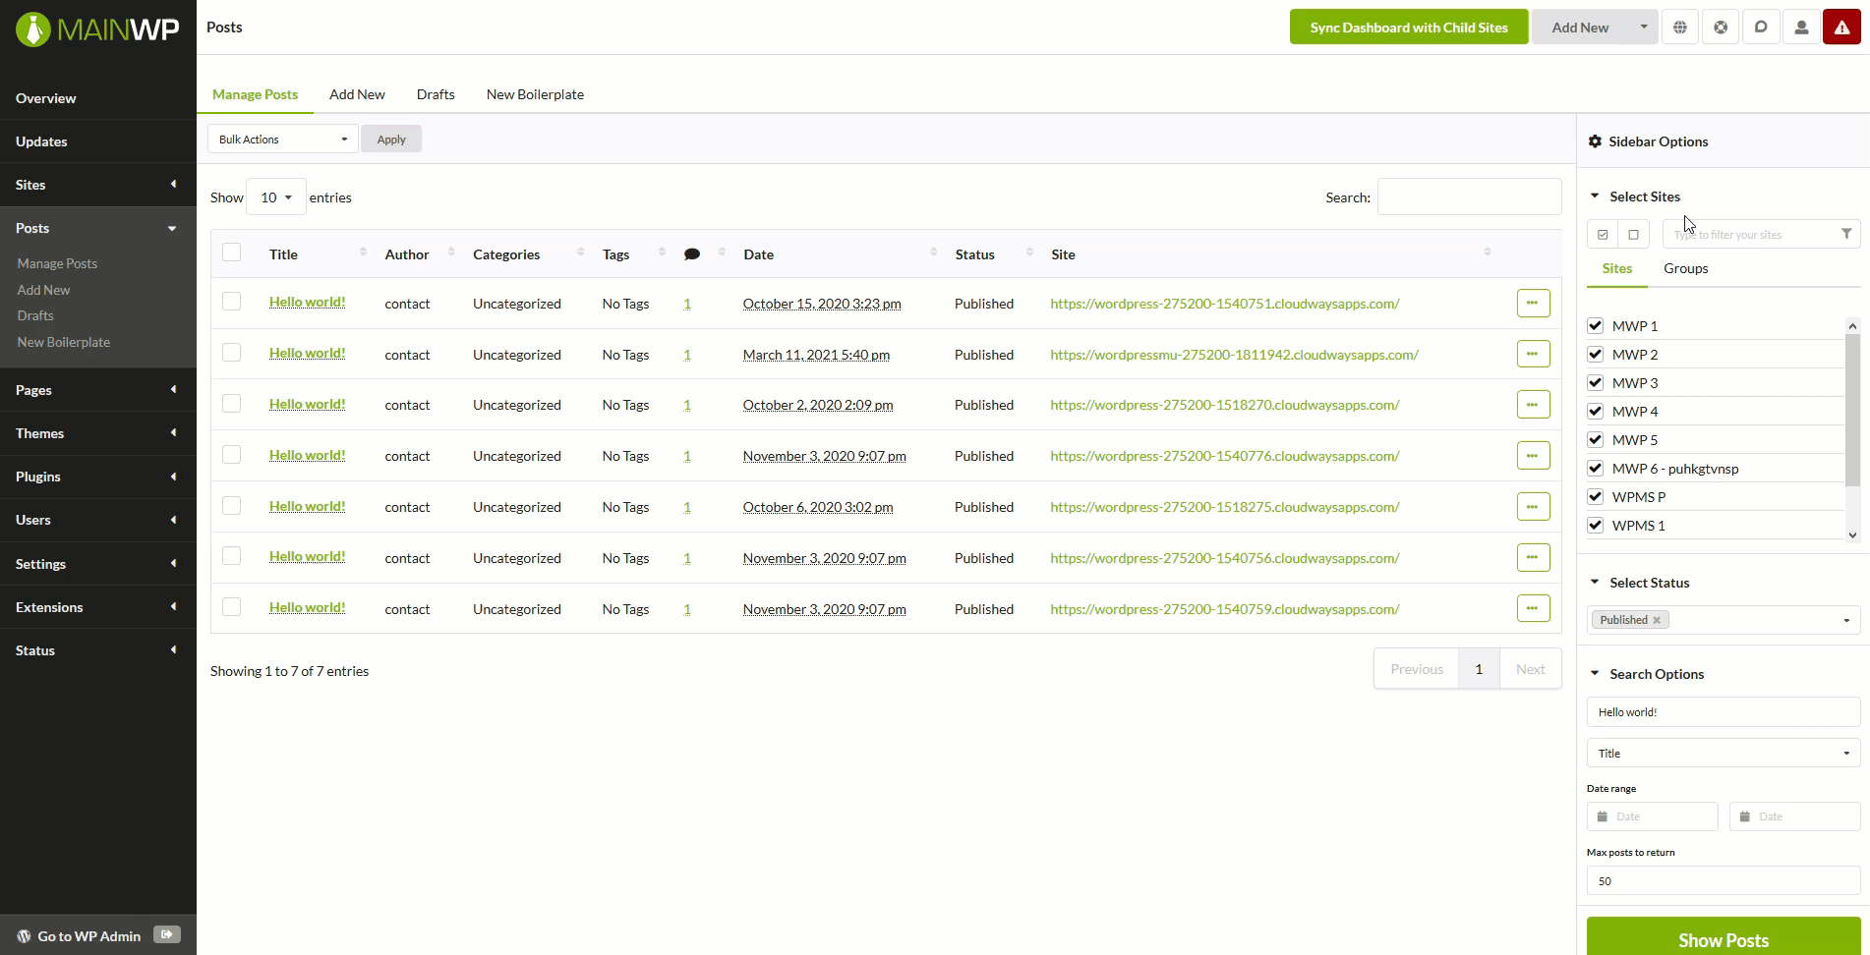Screen dimensions: 1870x955
Task: Click the deselect all sites square icon
Action: click(x=1634, y=235)
